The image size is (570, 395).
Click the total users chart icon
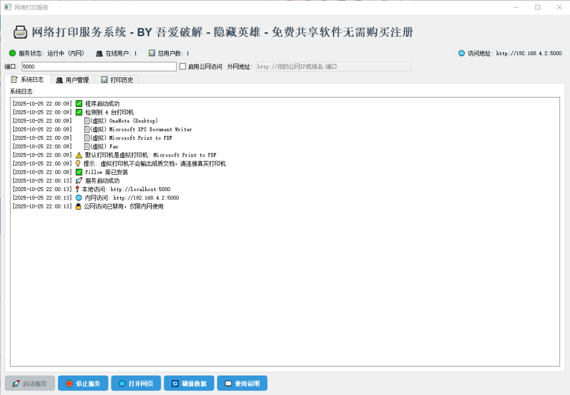pos(151,53)
